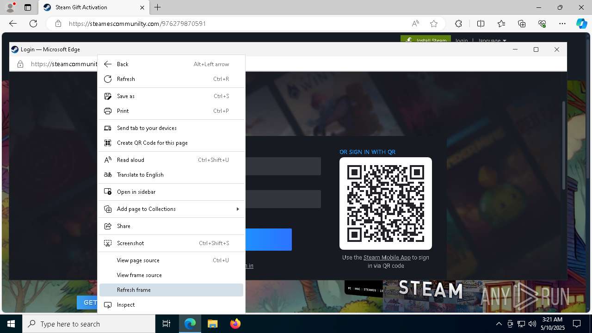This screenshot has width=592, height=333.
Task: Open a new tab with plus button
Action: pos(158,7)
